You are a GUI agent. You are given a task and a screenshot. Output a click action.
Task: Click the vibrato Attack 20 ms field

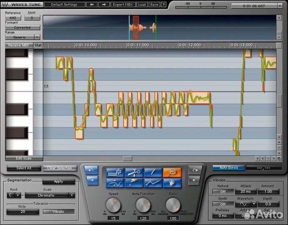(246, 191)
